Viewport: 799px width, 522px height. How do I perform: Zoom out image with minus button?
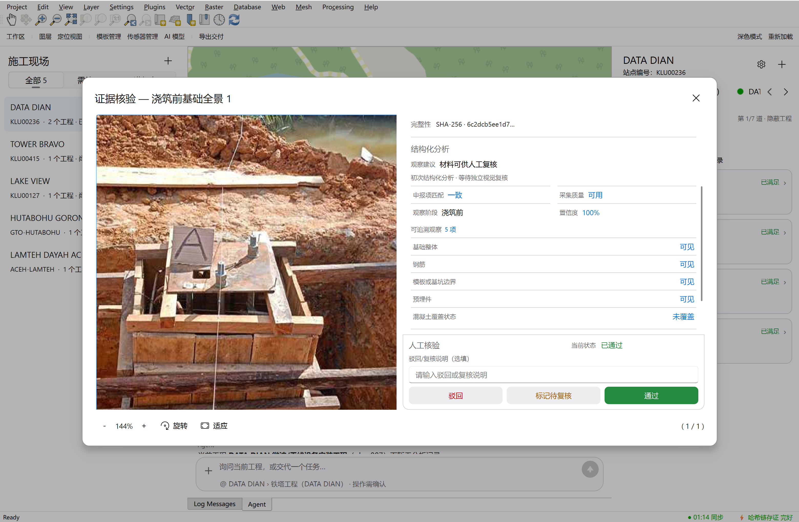[x=105, y=426]
